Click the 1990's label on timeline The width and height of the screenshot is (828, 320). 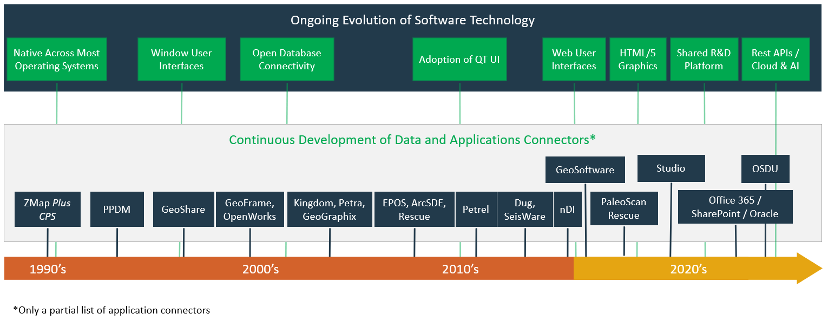tap(48, 269)
